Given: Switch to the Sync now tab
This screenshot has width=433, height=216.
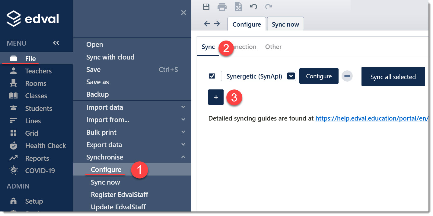Looking at the screenshot, I should pyautogui.click(x=285, y=24).
